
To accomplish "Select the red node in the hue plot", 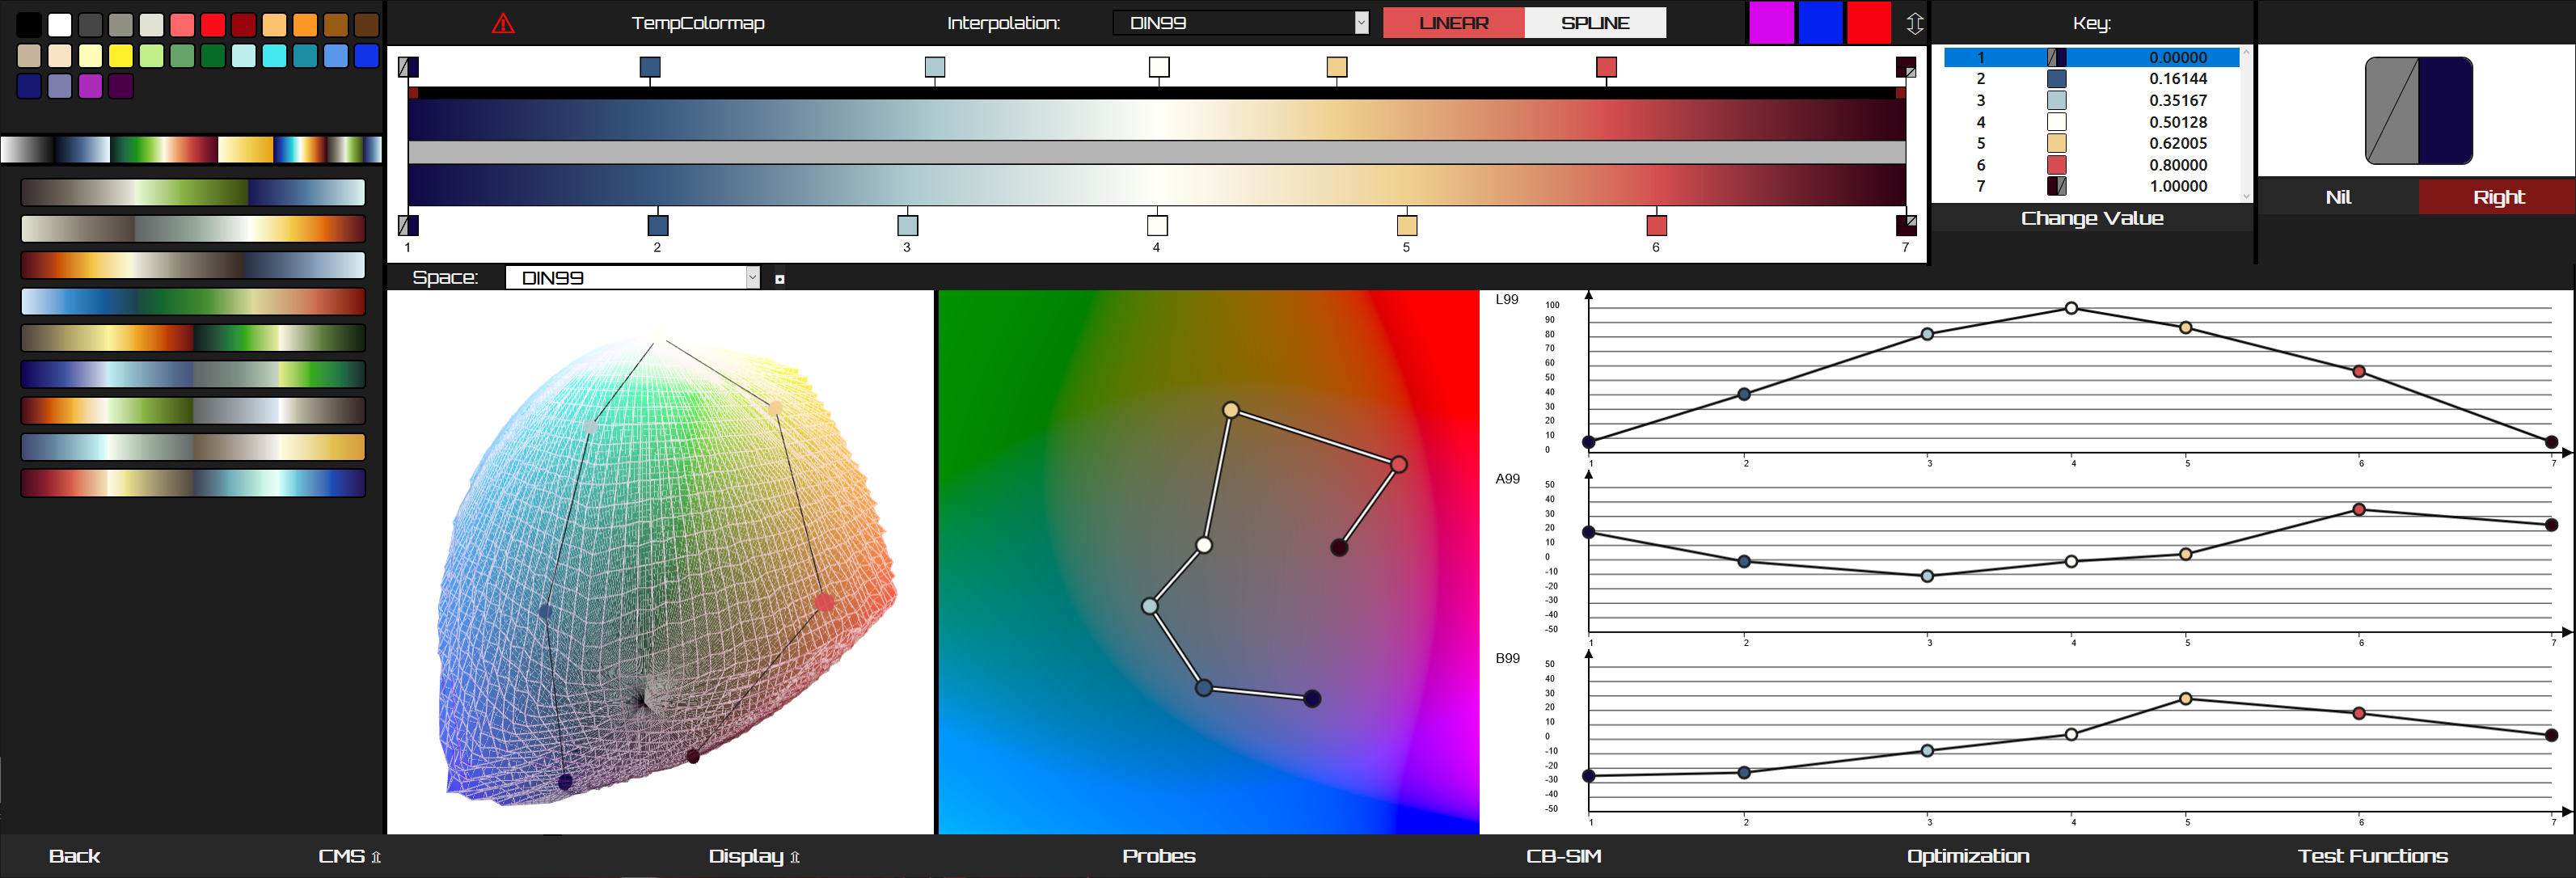I will 1399,464.
